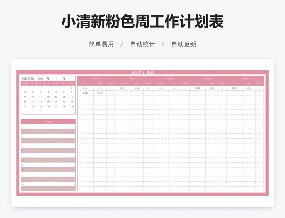Select memo line numbered 1.
Viewport: 285px width, 218px height.
point(48,127)
